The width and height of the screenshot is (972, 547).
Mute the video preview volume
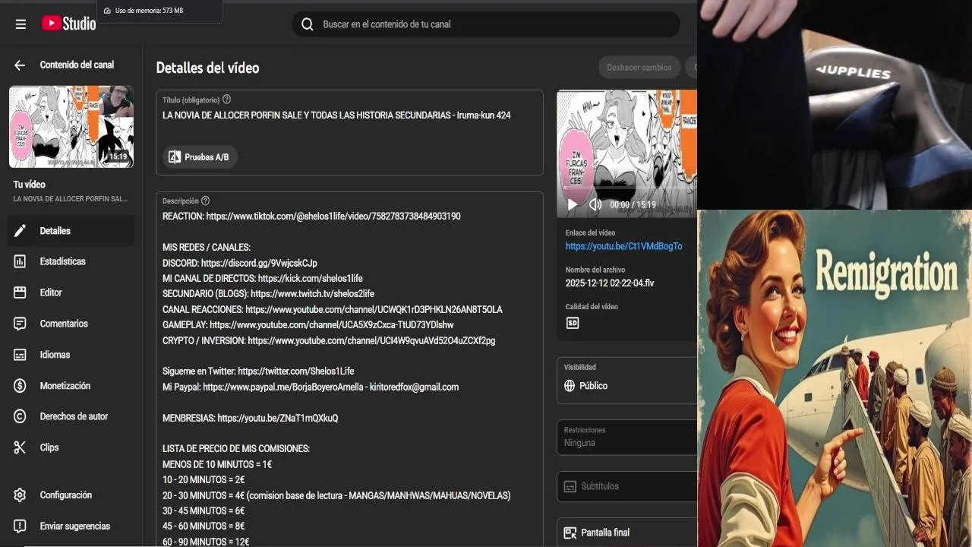(x=595, y=204)
